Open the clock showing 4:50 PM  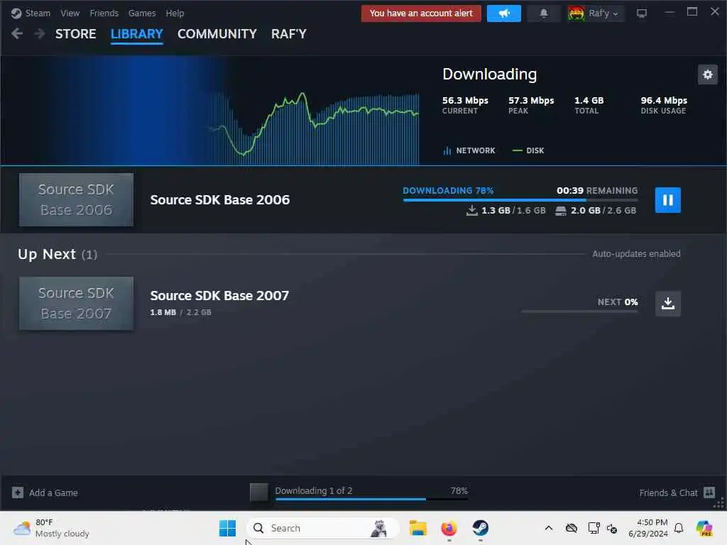(x=647, y=528)
